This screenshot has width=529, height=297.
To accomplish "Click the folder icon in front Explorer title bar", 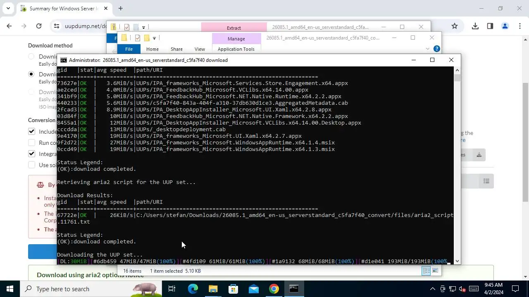I will pos(124,38).
